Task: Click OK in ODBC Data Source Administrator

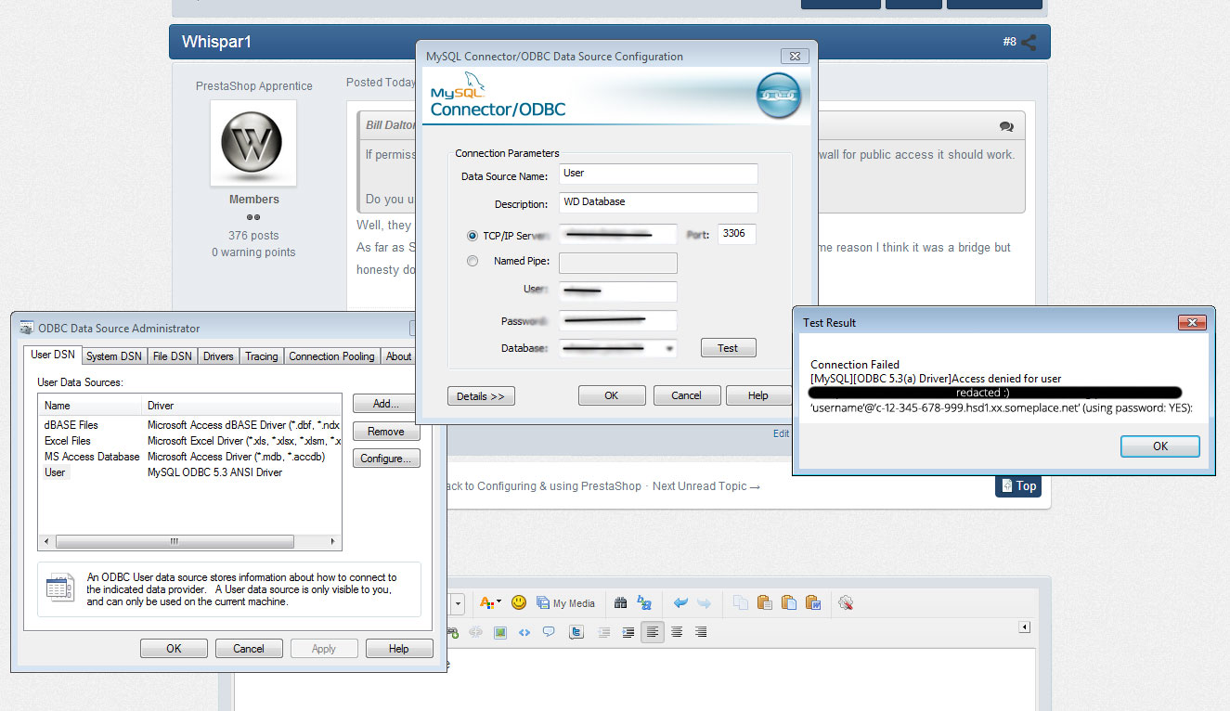Action: (x=174, y=649)
